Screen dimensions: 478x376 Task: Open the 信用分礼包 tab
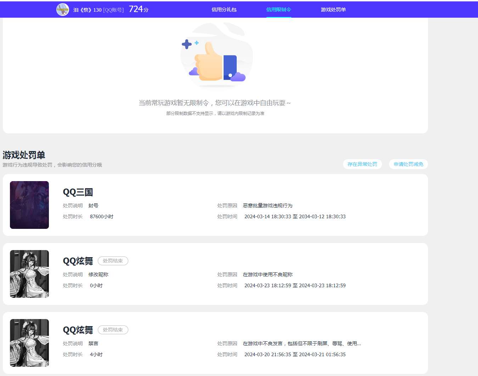224,10
